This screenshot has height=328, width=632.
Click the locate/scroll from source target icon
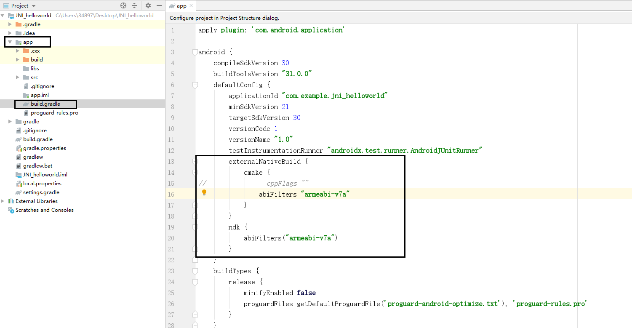point(123,5)
